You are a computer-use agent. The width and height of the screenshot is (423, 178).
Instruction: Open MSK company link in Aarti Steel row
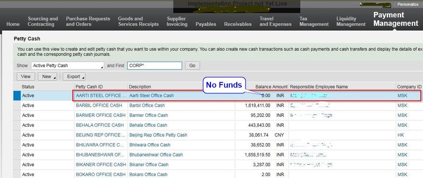pos(402,95)
